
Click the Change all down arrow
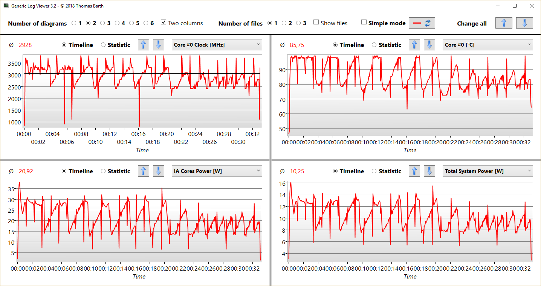[x=524, y=23]
